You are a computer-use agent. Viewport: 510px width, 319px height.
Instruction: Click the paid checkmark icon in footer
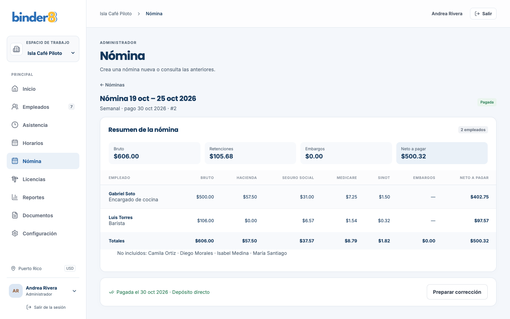coord(112,292)
